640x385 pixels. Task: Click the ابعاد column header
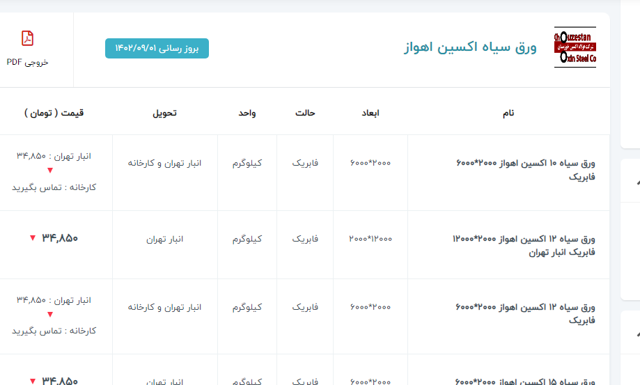pyautogui.click(x=370, y=113)
